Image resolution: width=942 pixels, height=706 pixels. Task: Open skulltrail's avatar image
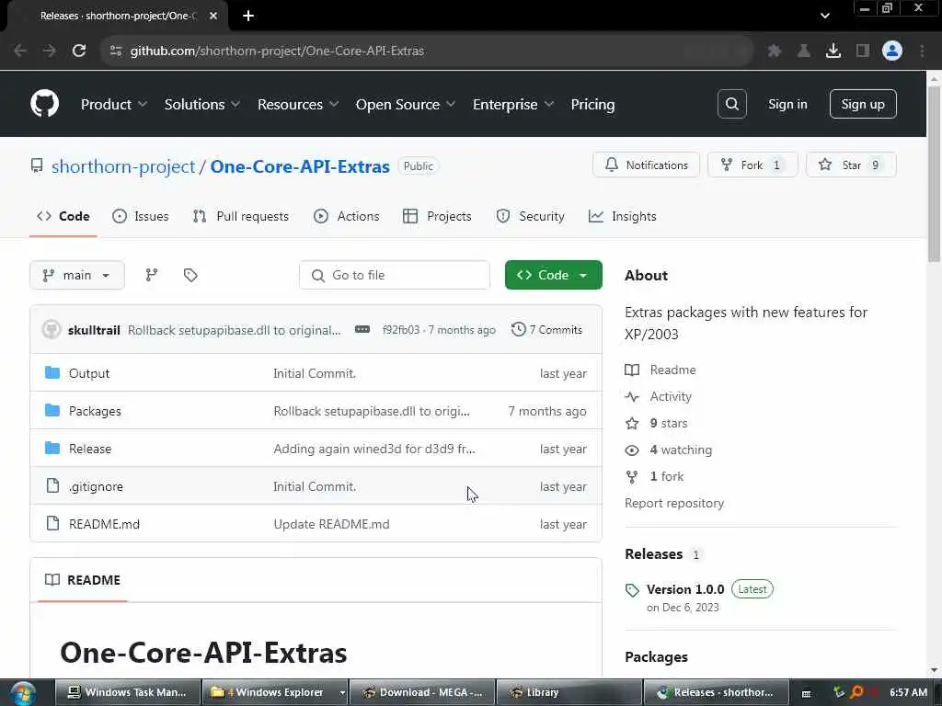tap(52, 330)
